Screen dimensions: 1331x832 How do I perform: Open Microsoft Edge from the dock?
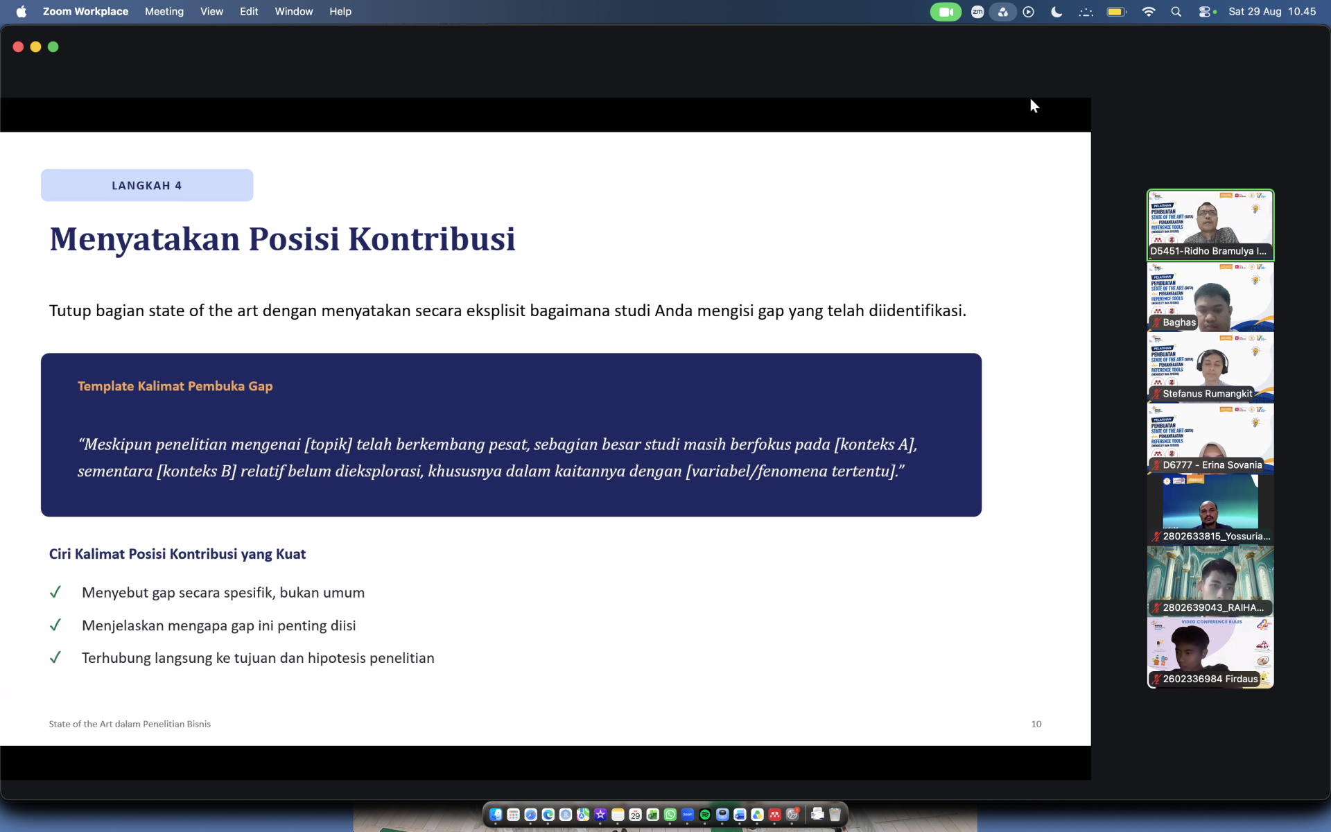click(548, 815)
